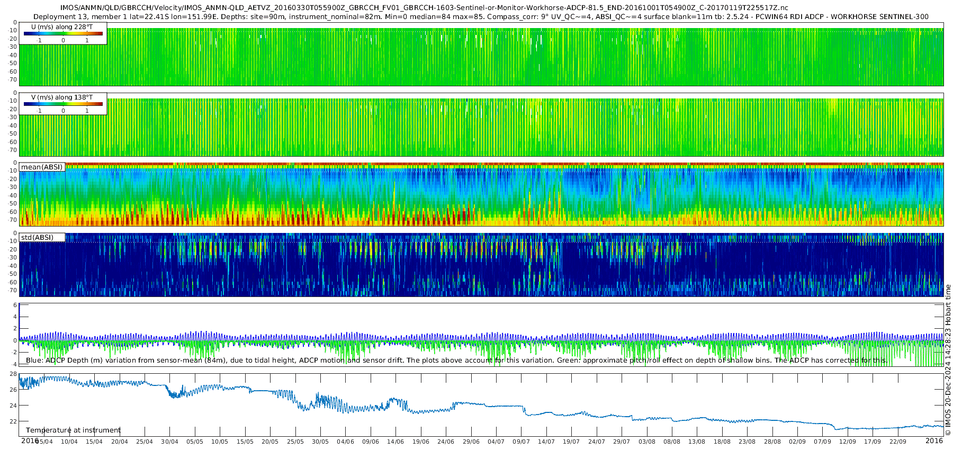Click the V velocity colorbar gradient
The height and width of the screenshot is (450, 953).
click(63, 104)
